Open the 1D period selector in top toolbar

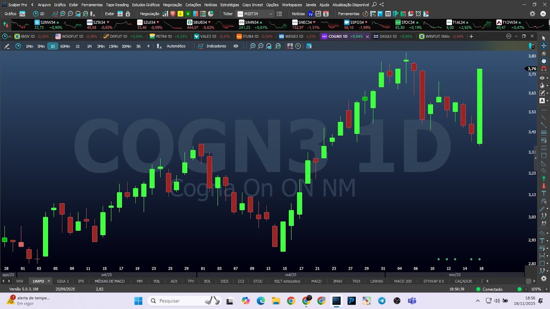pos(39,14)
